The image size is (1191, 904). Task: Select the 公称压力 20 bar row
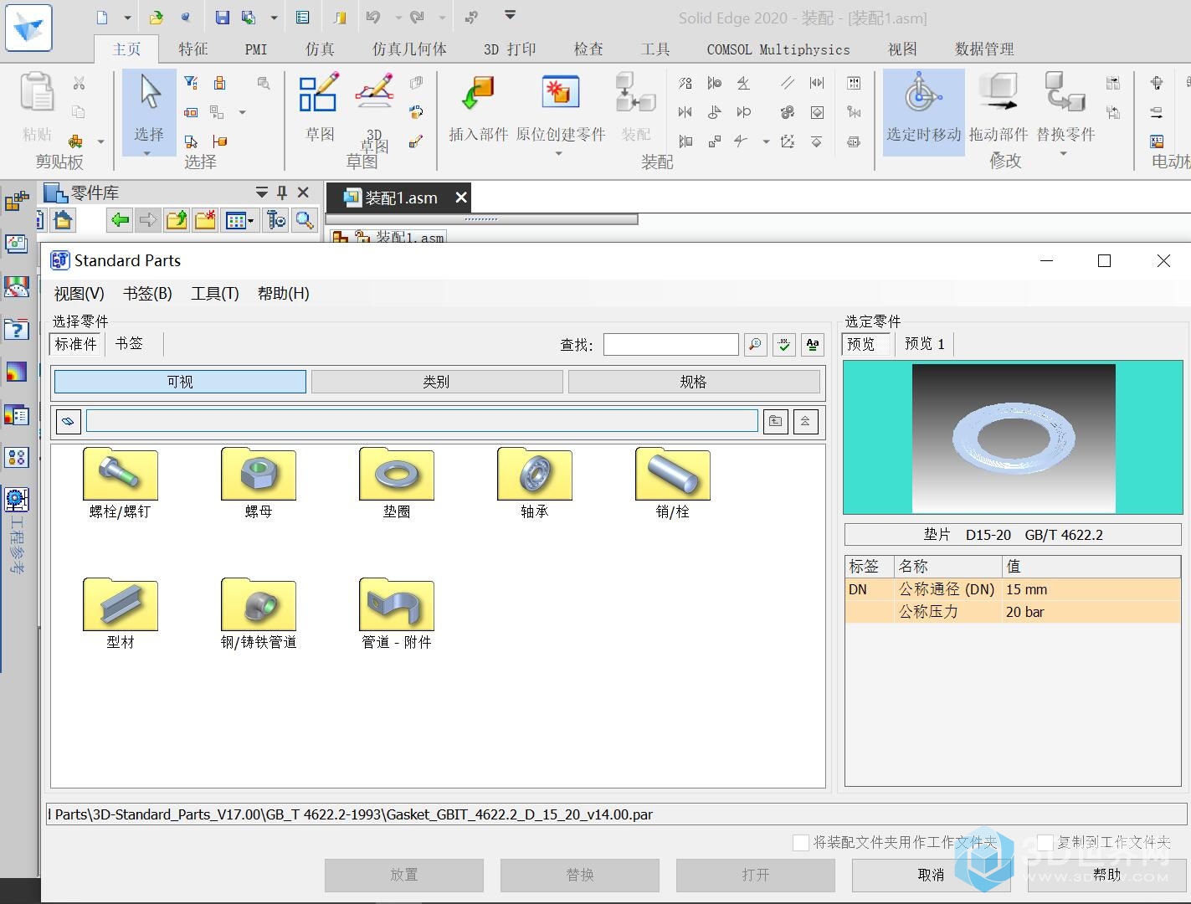tap(1013, 612)
